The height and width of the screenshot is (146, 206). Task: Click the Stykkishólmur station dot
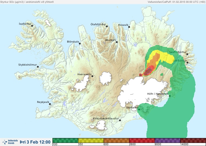pyautogui.click(x=38, y=67)
